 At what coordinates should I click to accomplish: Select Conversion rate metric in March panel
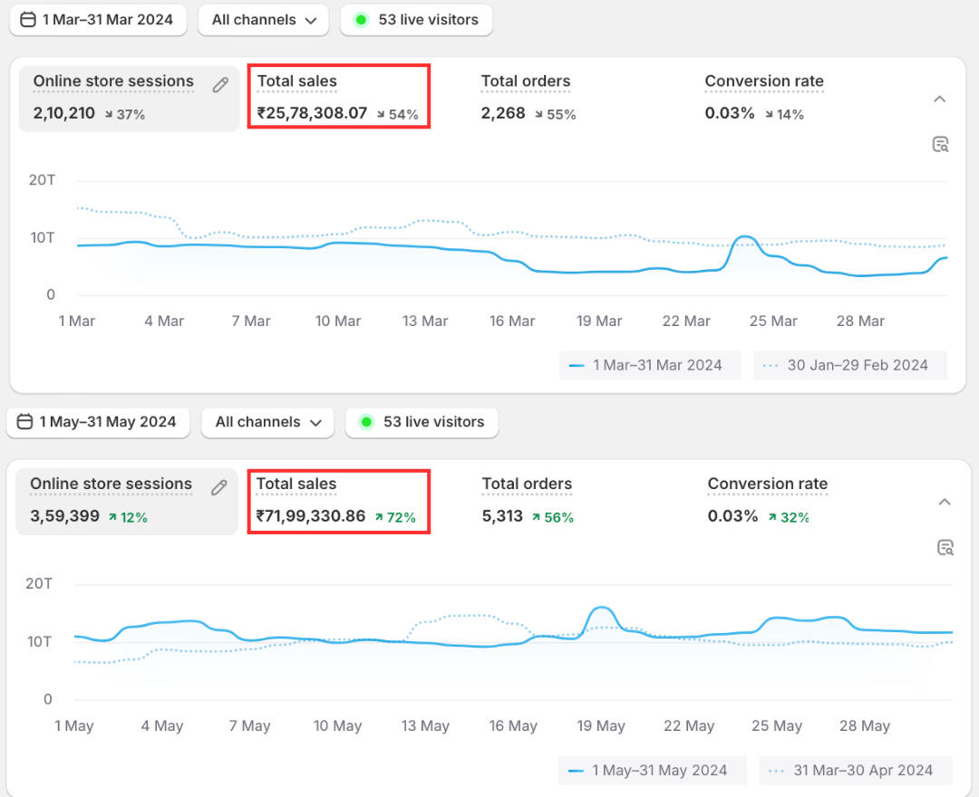click(x=763, y=96)
